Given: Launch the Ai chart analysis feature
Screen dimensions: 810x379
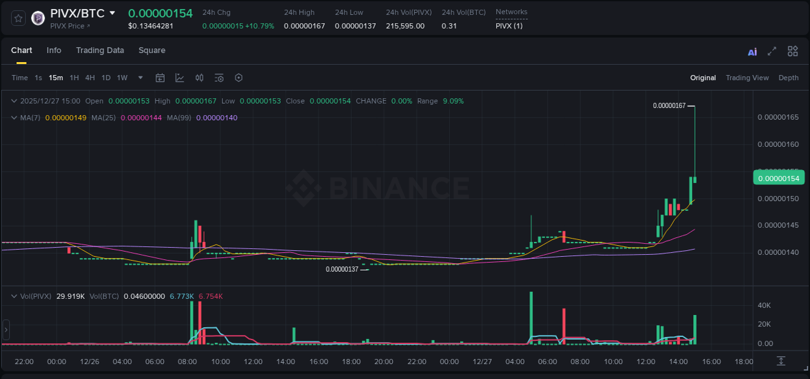Looking at the screenshot, I should pyautogui.click(x=752, y=51).
